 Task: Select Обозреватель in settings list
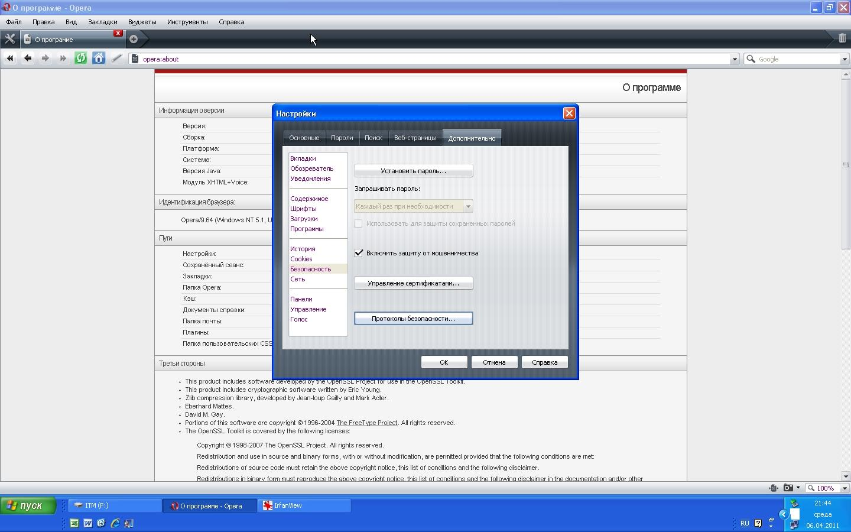click(x=312, y=168)
